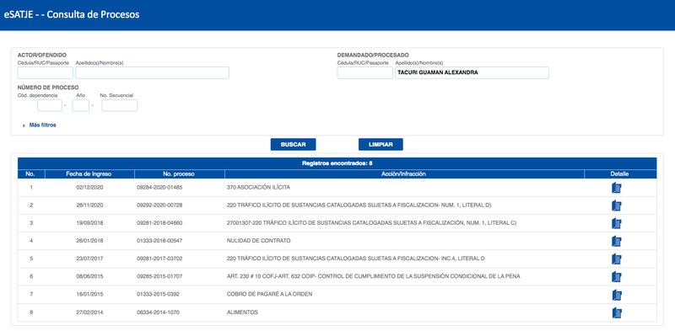Open detail icon for process 09281-2018-04660

coord(617,223)
